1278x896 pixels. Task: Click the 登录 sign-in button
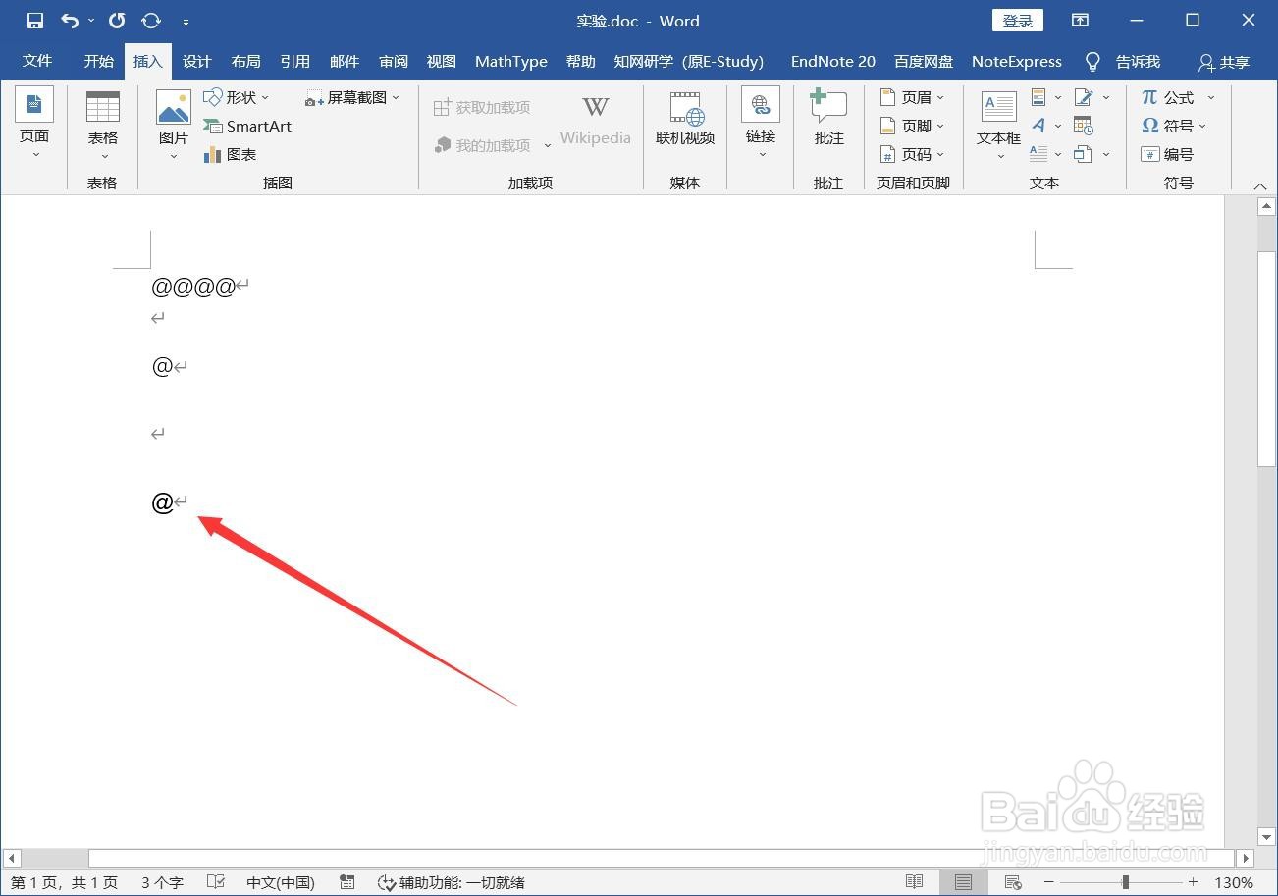(1018, 21)
